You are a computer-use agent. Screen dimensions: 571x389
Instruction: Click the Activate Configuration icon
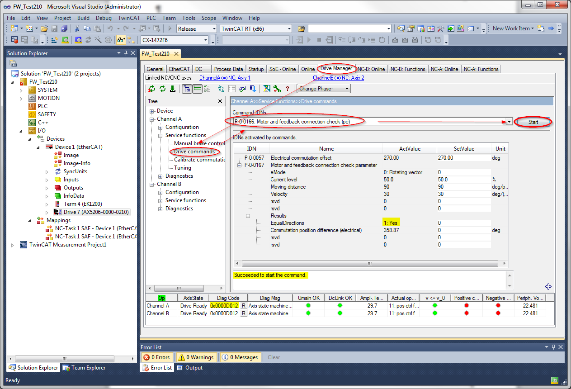pos(54,40)
